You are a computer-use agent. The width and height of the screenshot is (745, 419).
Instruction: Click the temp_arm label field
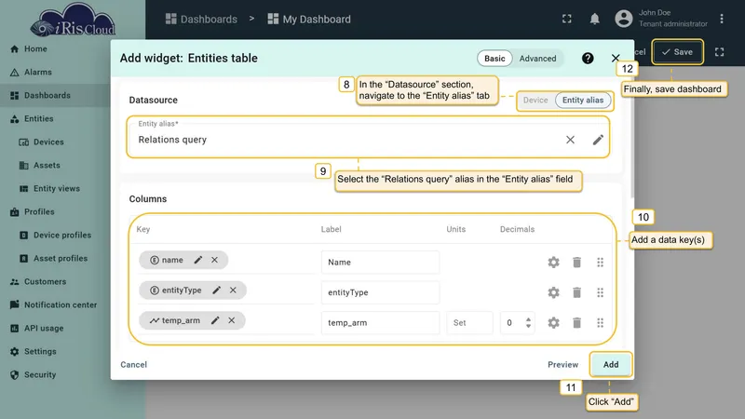[x=380, y=323]
